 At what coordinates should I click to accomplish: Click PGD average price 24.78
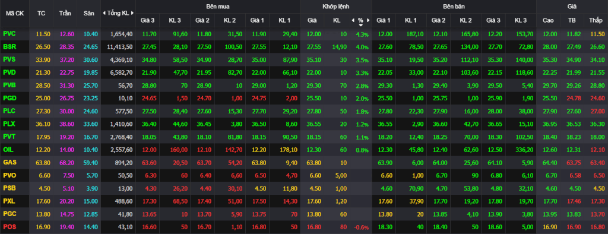[x=573, y=98]
